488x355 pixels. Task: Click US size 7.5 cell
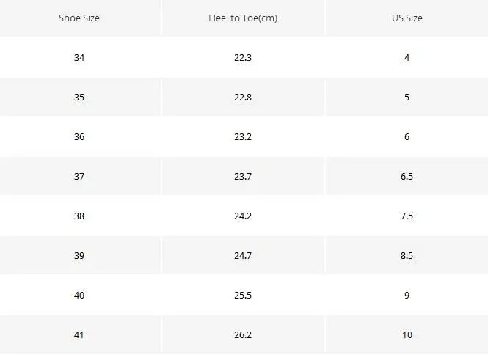[407, 216]
